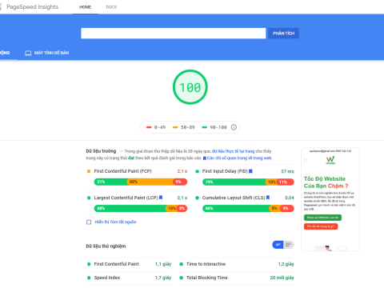Open the HOME tab
The height and width of the screenshot is (288, 384).
85,7
